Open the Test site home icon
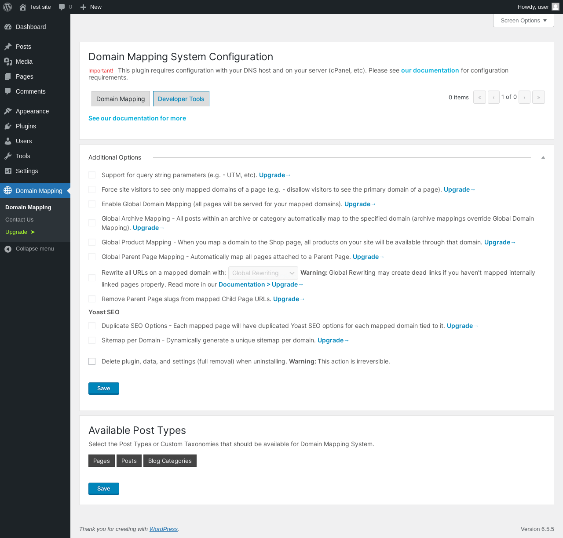This screenshot has height=538, width=563. pyautogui.click(x=23, y=7)
